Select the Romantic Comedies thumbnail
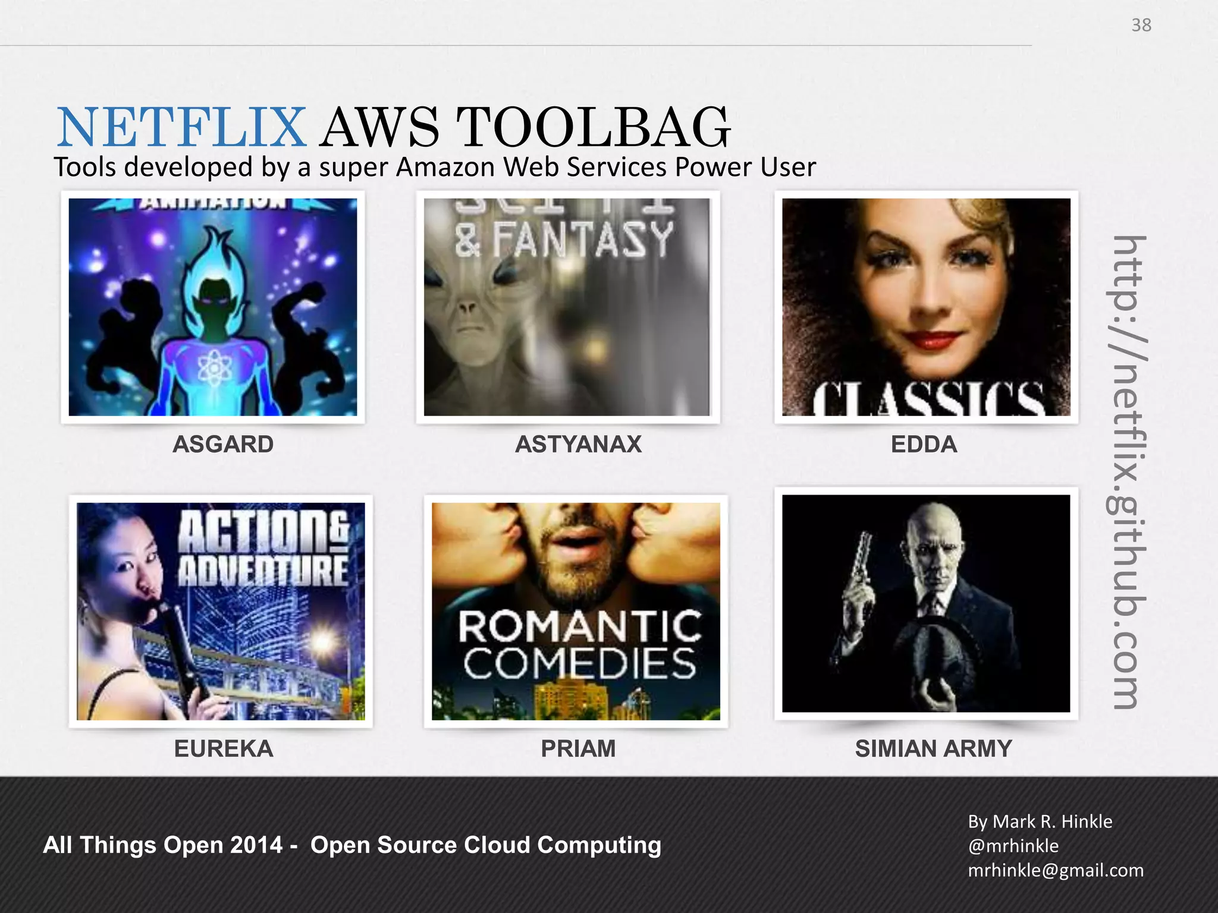The width and height of the screenshot is (1218, 913). tap(576, 611)
